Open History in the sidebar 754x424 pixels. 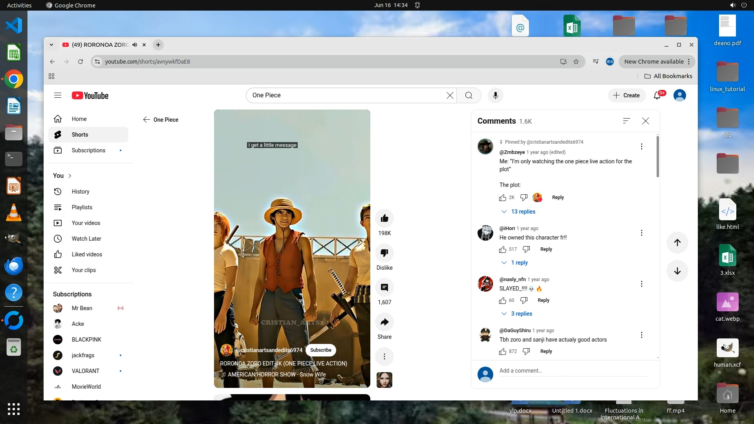pyautogui.click(x=81, y=192)
